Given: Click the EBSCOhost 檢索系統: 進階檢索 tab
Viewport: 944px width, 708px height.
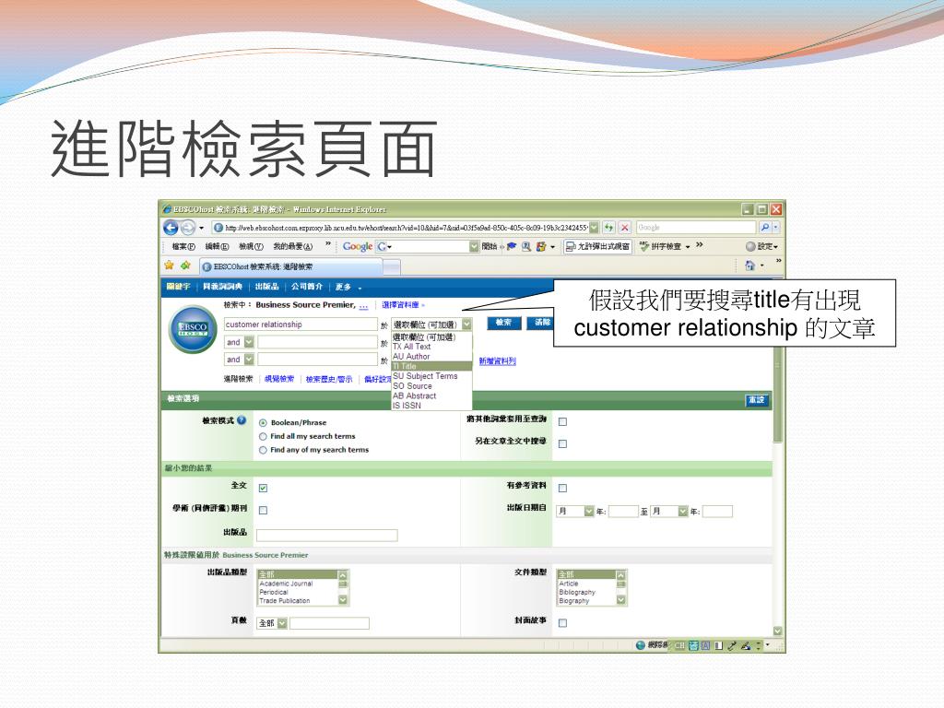Looking at the screenshot, I should 290,266.
